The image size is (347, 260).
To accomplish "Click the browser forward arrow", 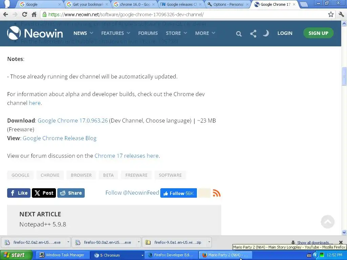I will 15,15.
